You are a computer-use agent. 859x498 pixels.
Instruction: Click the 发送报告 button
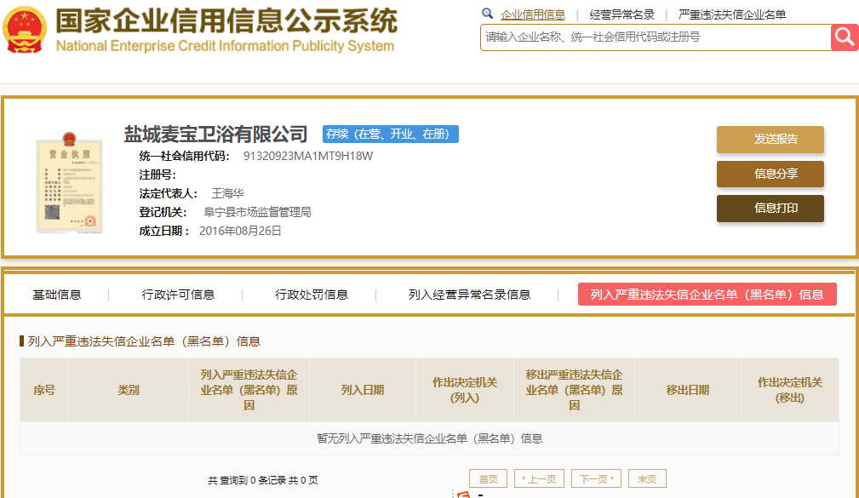[x=770, y=140]
